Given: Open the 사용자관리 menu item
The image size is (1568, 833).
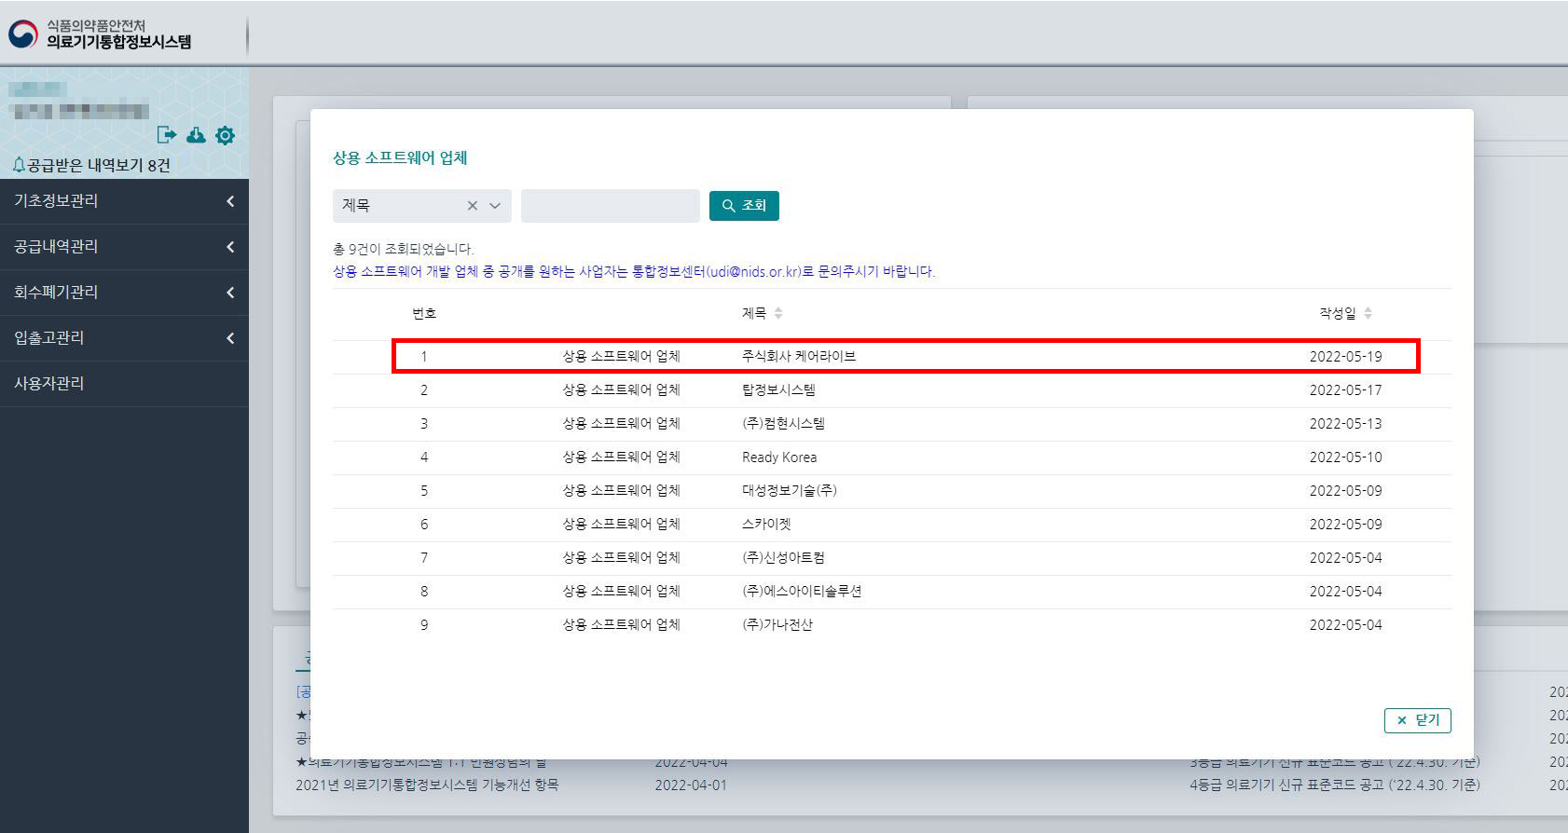Looking at the screenshot, I should coord(49,384).
